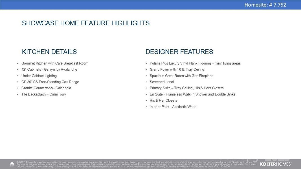The width and height of the screenshot is (301, 169).
Task: Select Gourmet Kitchen with Café Breakfast Room
Action: point(55,63)
